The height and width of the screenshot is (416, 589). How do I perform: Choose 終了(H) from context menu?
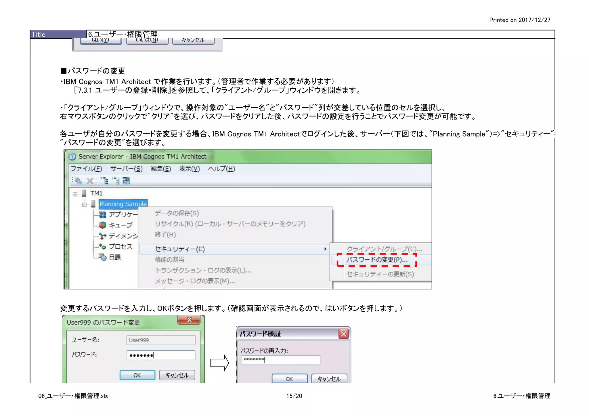(x=165, y=234)
